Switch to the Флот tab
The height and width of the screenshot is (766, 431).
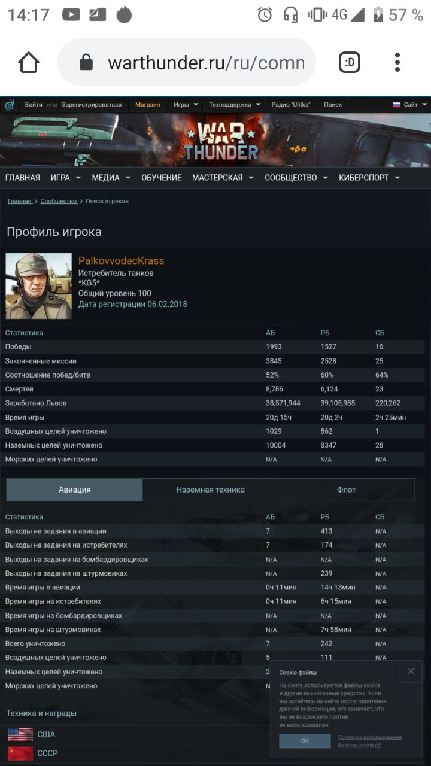pyautogui.click(x=347, y=490)
